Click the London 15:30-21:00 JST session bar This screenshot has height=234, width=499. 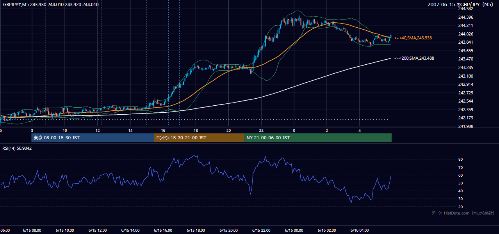(x=199, y=138)
